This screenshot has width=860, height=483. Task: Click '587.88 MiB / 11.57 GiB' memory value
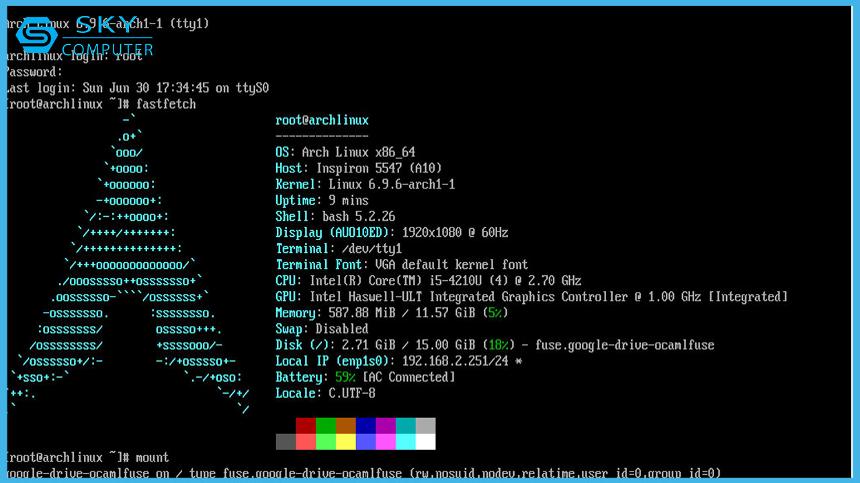click(402, 313)
